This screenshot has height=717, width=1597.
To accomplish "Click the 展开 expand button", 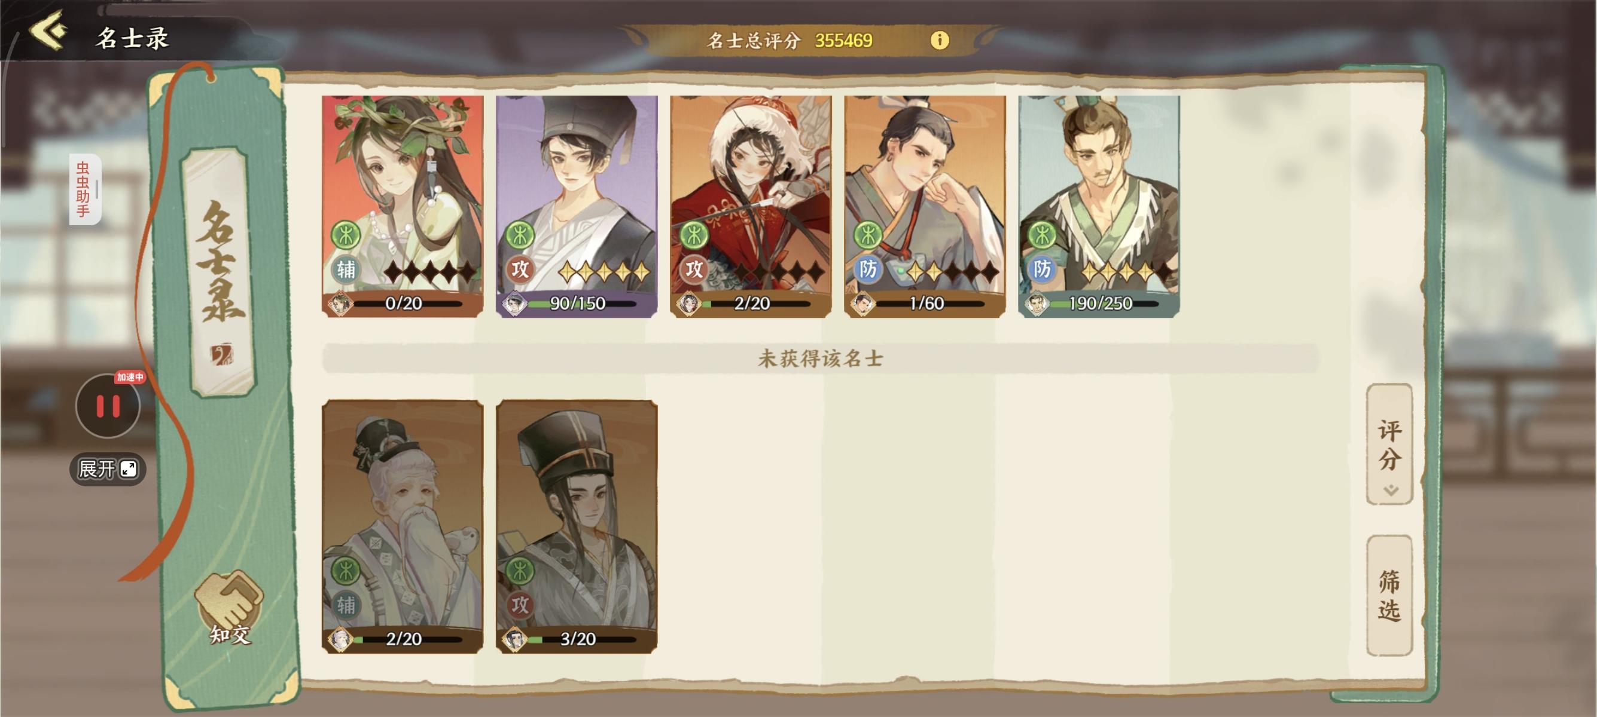I will [108, 468].
